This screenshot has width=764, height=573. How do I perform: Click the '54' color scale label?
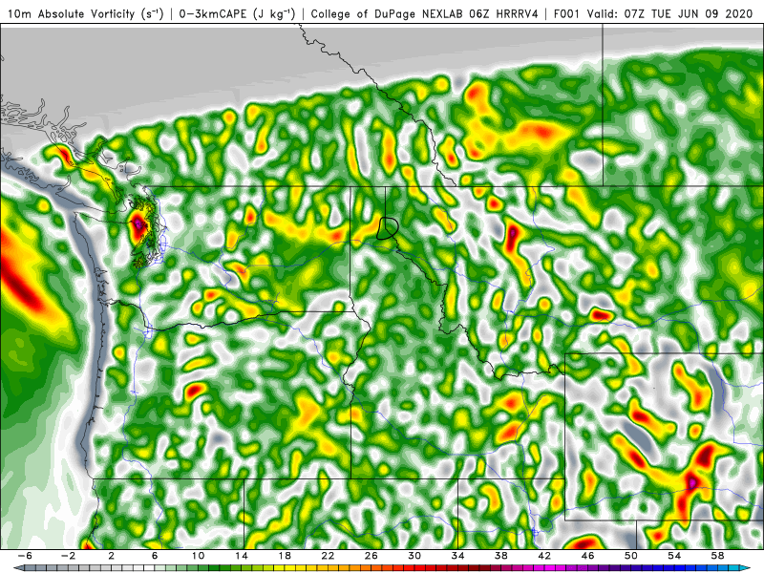(x=675, y=556)
